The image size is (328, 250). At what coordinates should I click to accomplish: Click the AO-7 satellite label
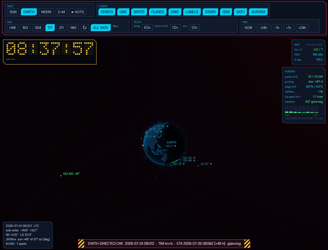pyautogui.click(x=171, y=146)
